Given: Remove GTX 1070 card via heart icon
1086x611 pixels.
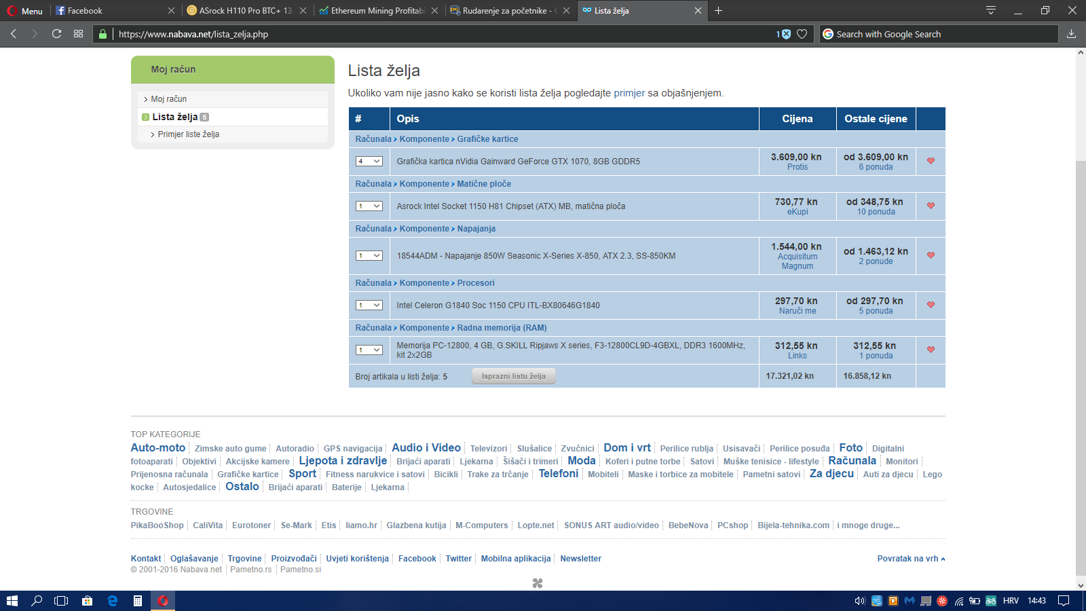Looking at the screenshot, I should pyautogui.click(x=931, y=161).
